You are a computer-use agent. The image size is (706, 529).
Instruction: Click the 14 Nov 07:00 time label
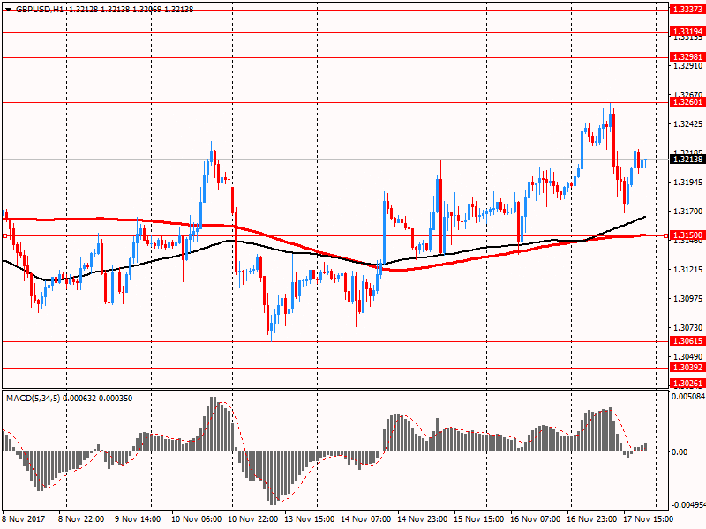click(365, 519)
